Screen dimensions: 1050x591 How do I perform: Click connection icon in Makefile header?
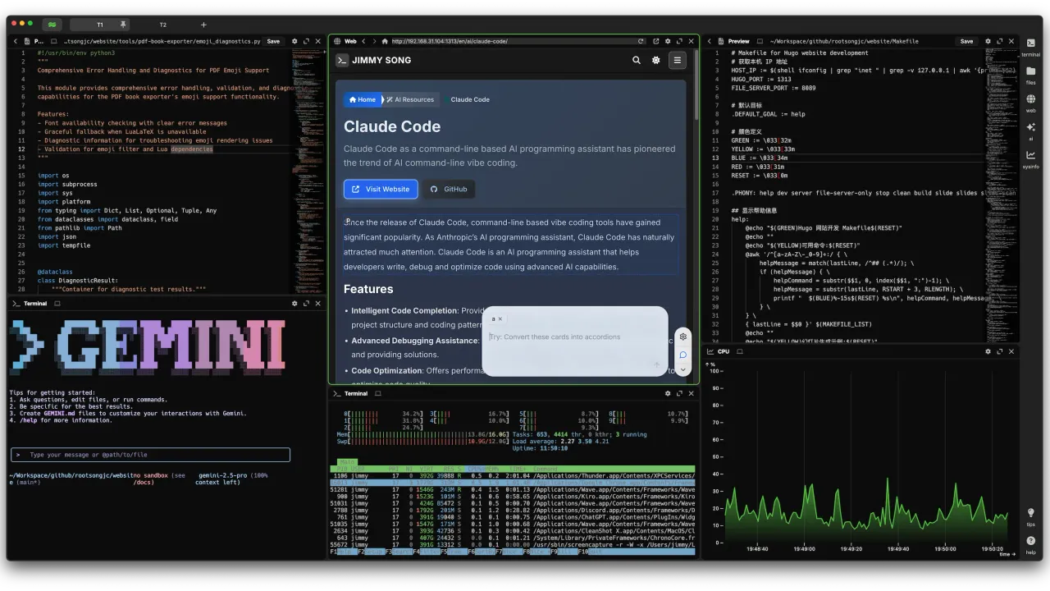(x=761, y=41)
